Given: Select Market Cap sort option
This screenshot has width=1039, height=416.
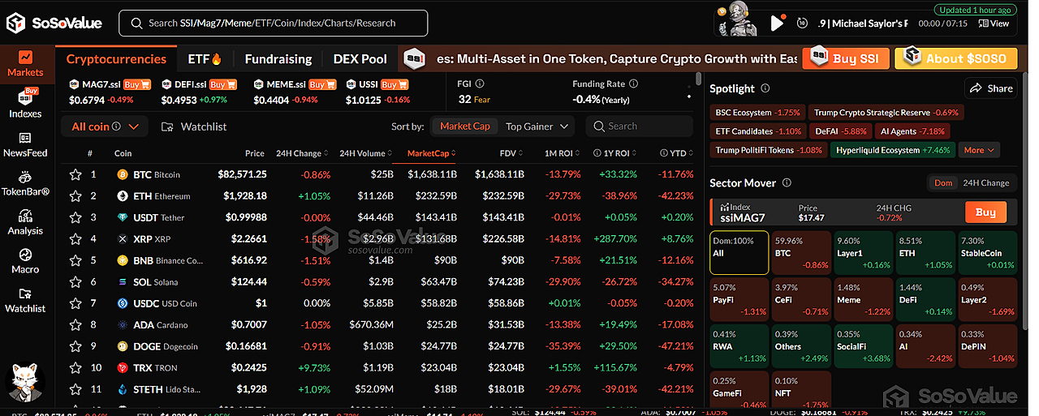Looking at the screenshot, I should [464, 127].
